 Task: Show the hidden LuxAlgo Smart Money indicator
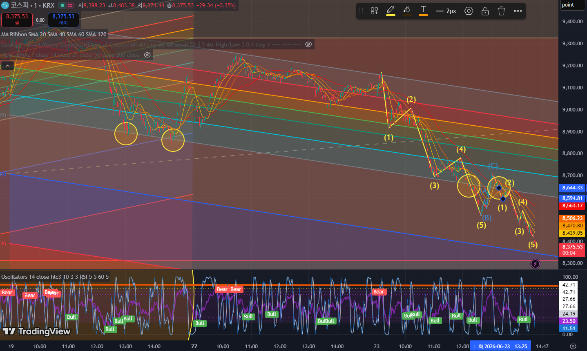[x=308, y=44]
